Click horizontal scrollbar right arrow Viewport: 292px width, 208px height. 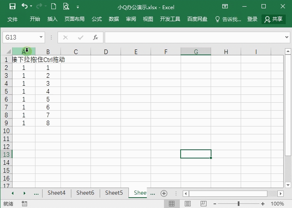point(280,194)
